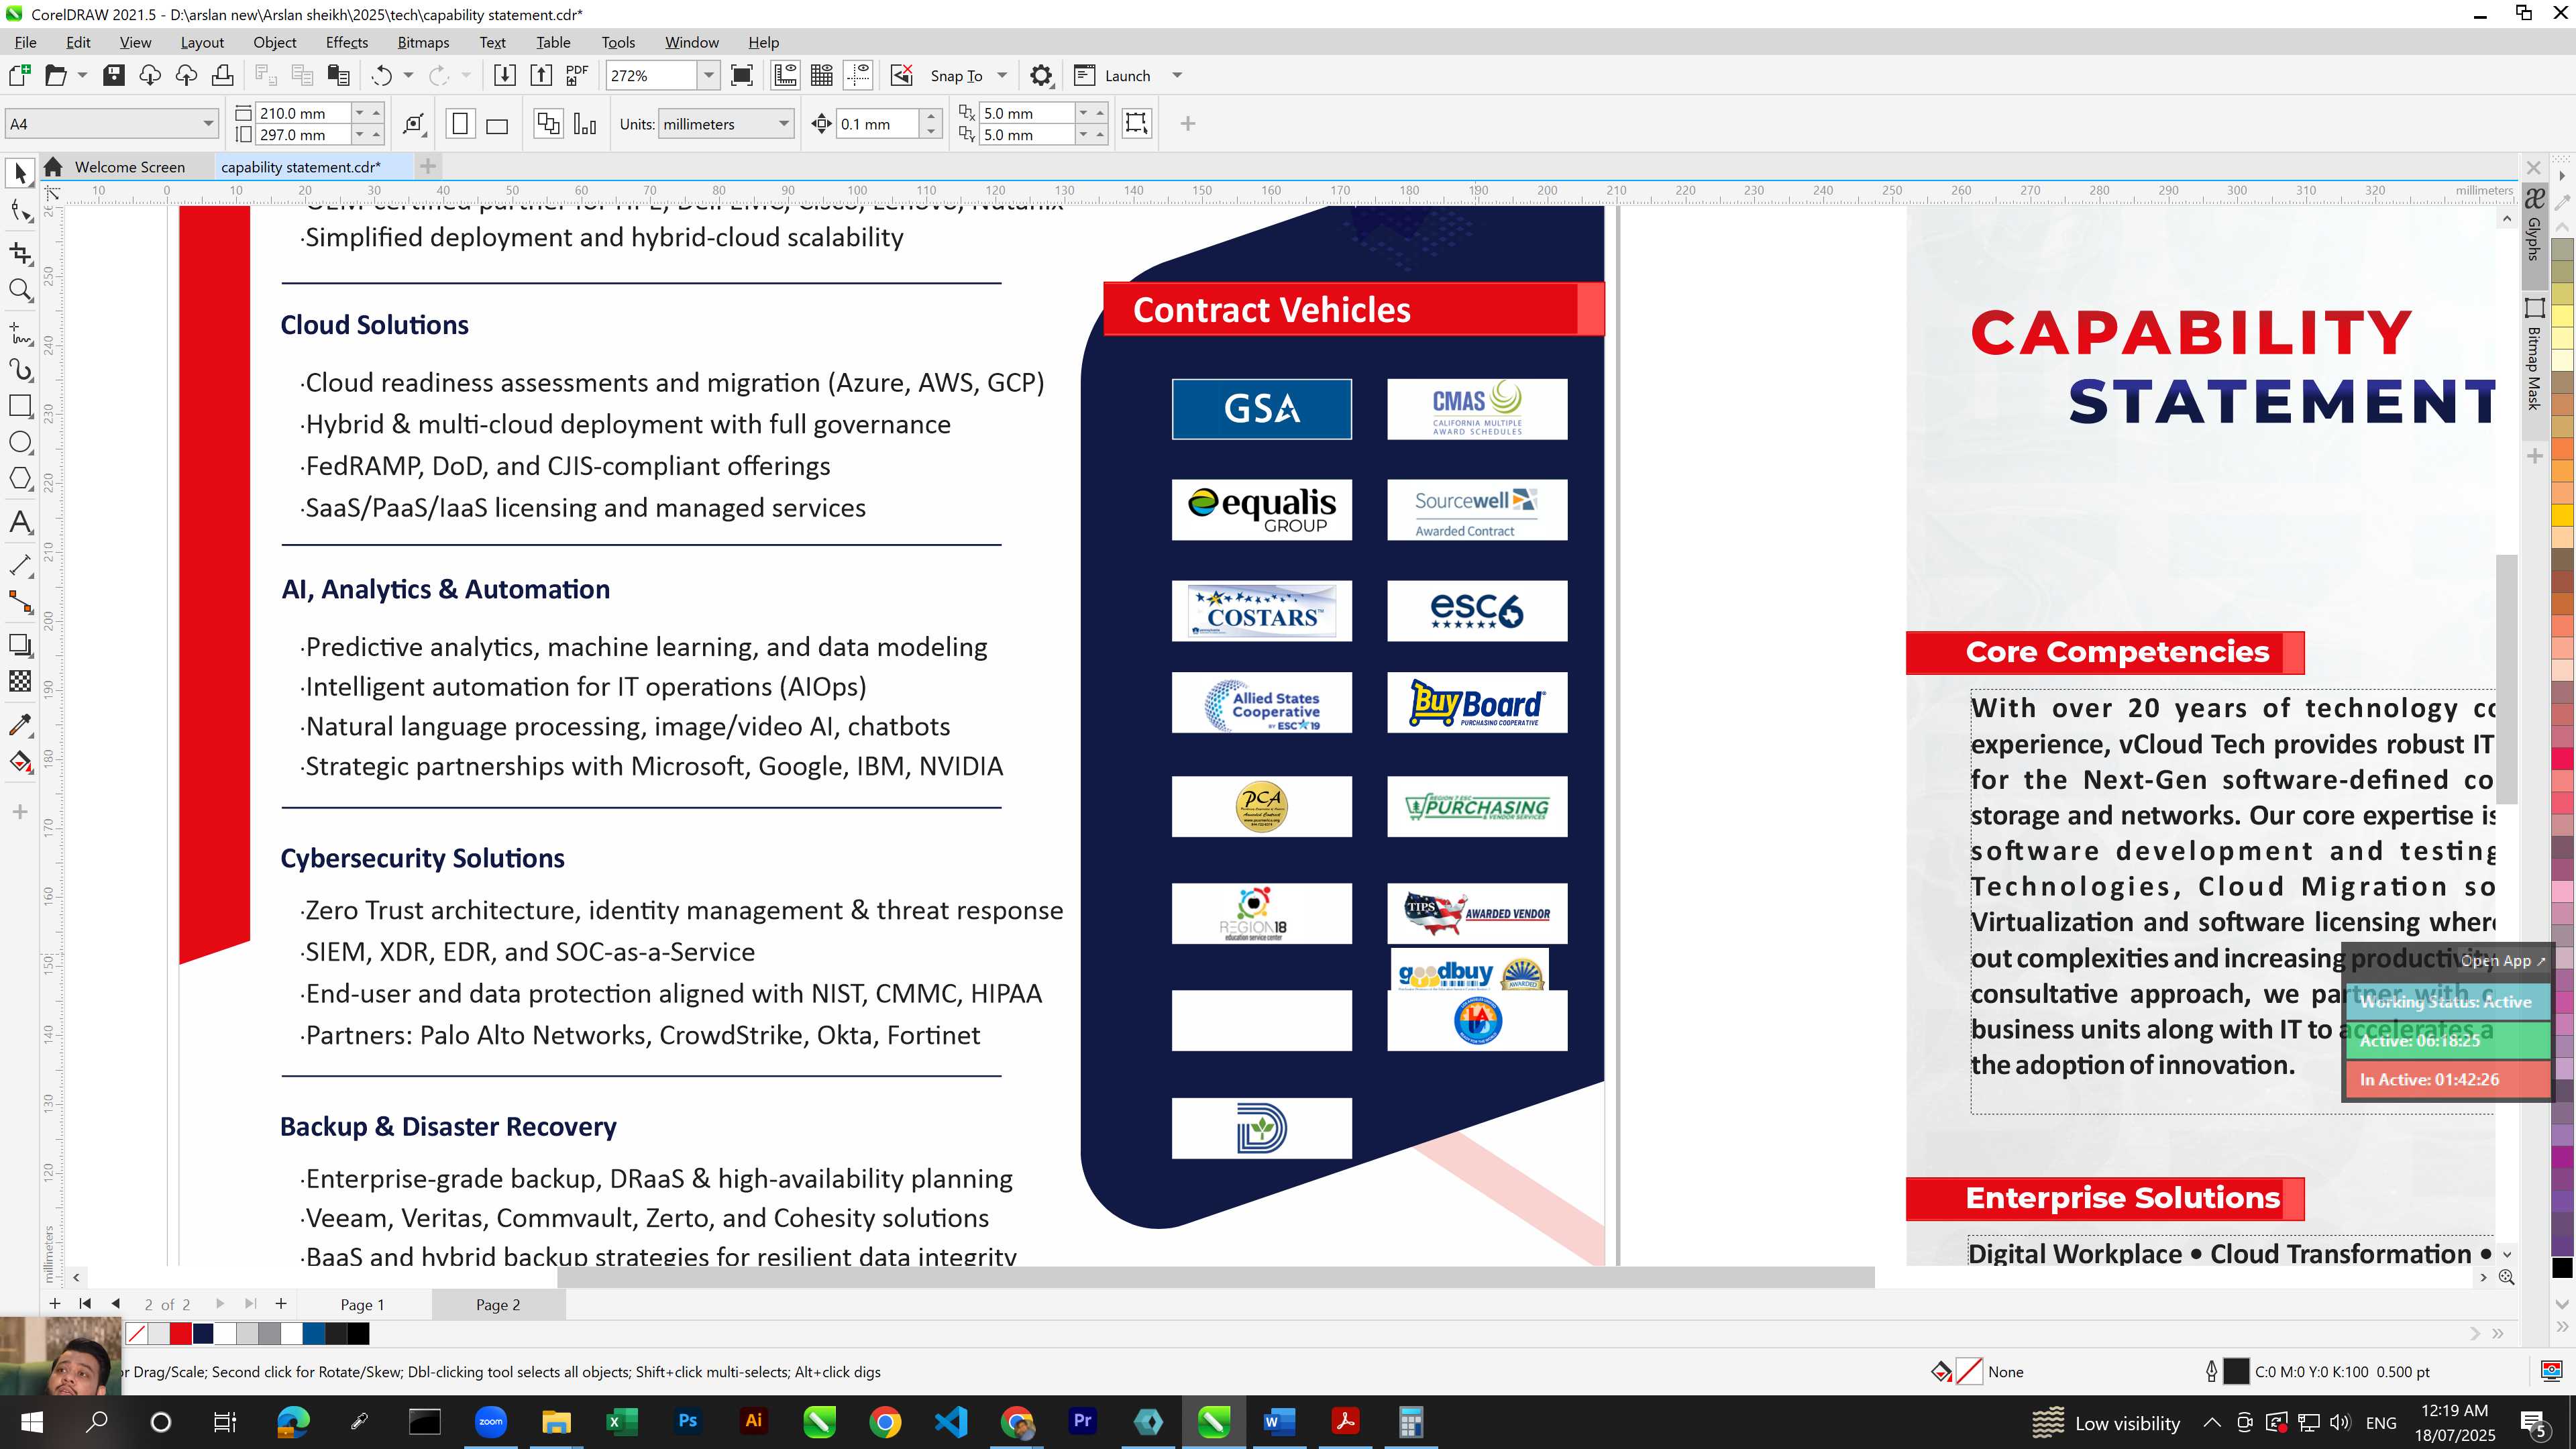
Task: Click the Undo icon
Action: [381, 75]
